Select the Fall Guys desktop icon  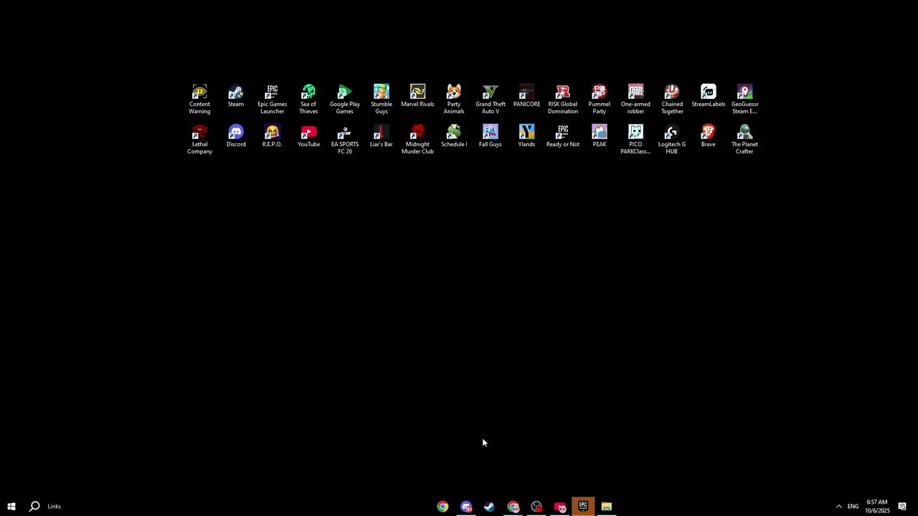[x=491, y=136]
